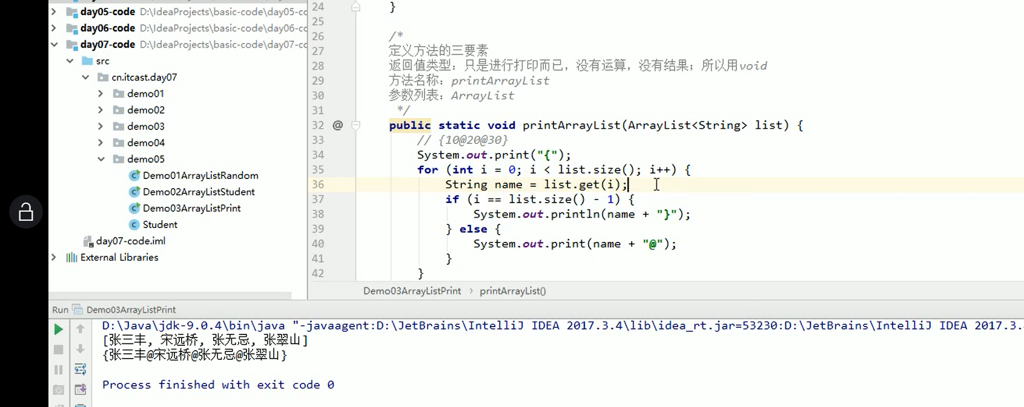Click 'Process finished with exit code 0' text
This screenshot has height=407, width=1024.
(x=218, y=385)
